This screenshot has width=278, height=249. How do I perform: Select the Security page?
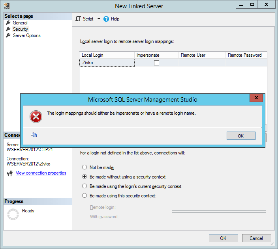click(21, 29)
